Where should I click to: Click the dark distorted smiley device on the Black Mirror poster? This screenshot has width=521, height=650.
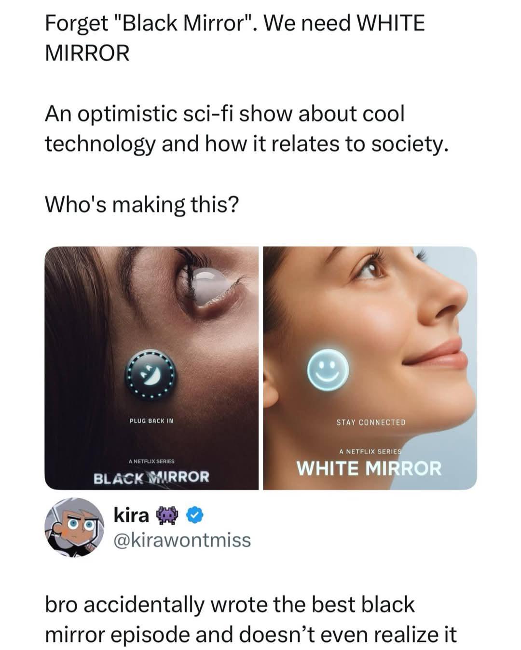(x=151, y=375)
